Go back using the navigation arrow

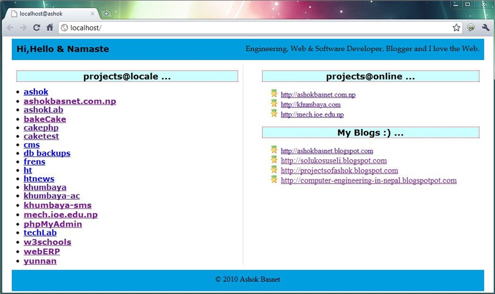tap(10, 28)
